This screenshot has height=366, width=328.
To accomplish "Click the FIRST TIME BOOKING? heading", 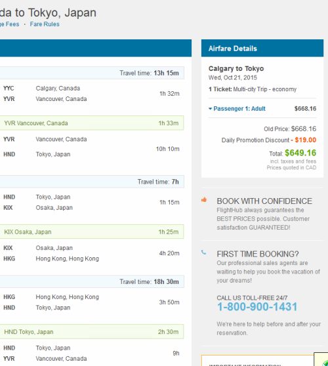I will pos(258,254).
